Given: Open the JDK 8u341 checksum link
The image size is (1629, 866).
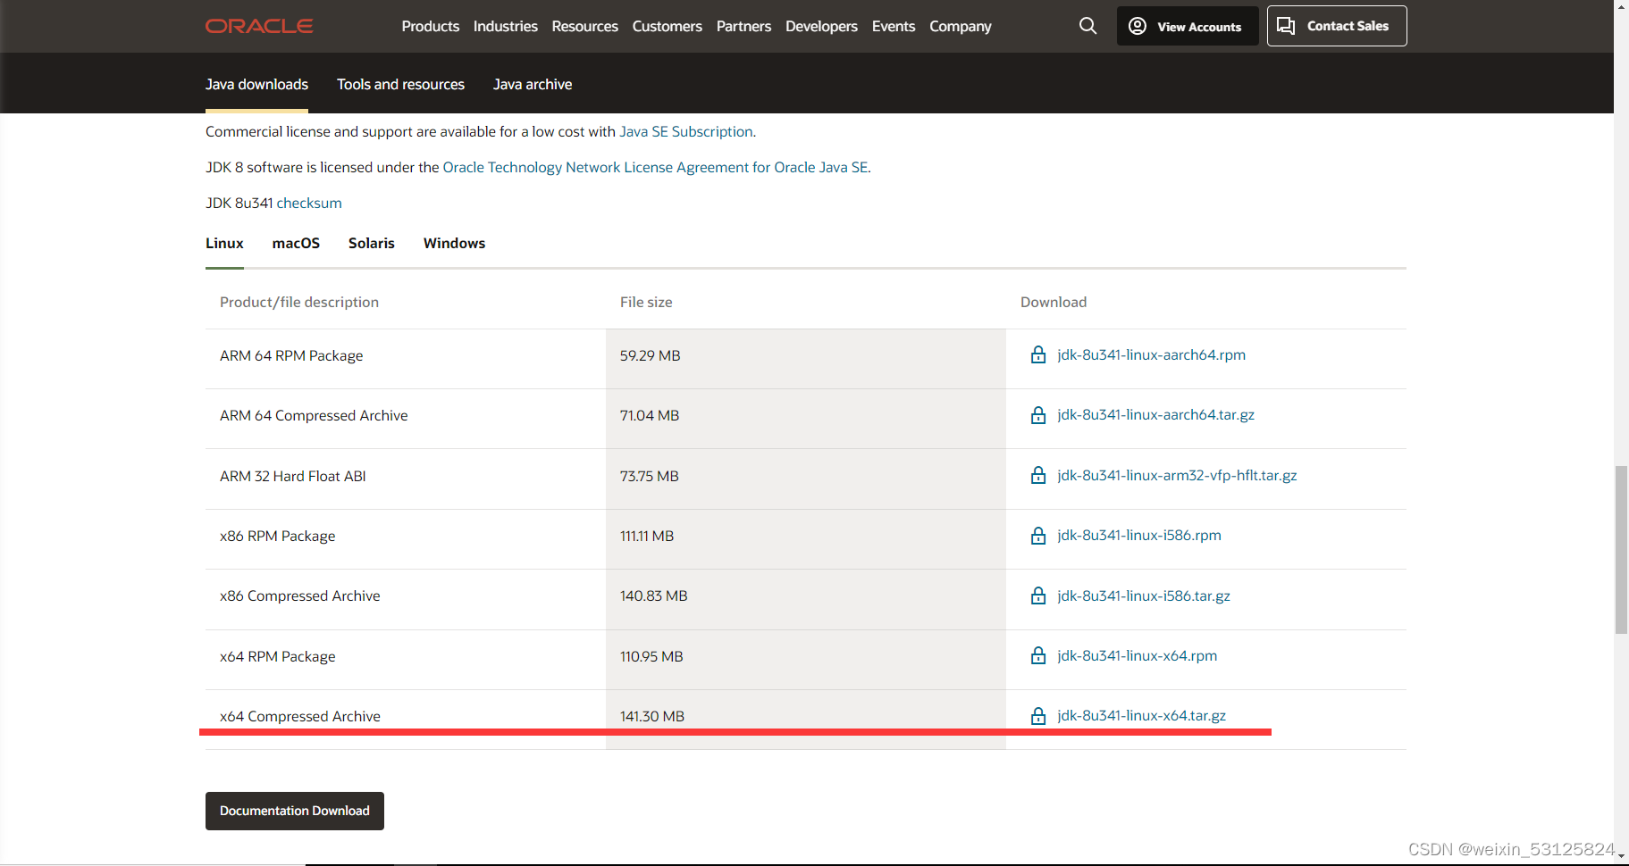Looking at the screenshot, I should click(309, 203).
